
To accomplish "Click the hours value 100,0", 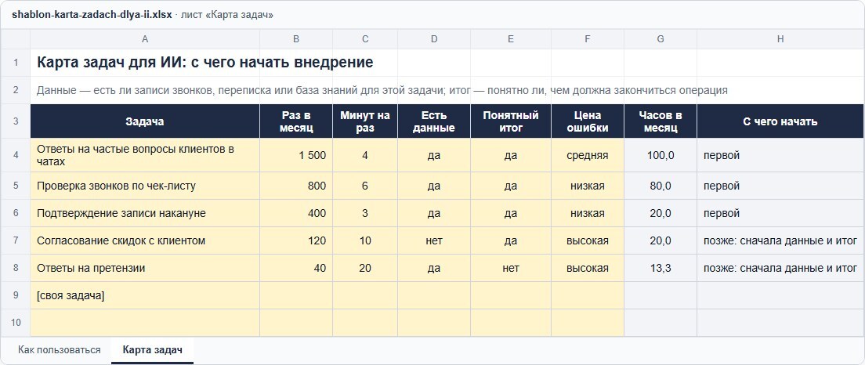I will click(x=661, y=155).
